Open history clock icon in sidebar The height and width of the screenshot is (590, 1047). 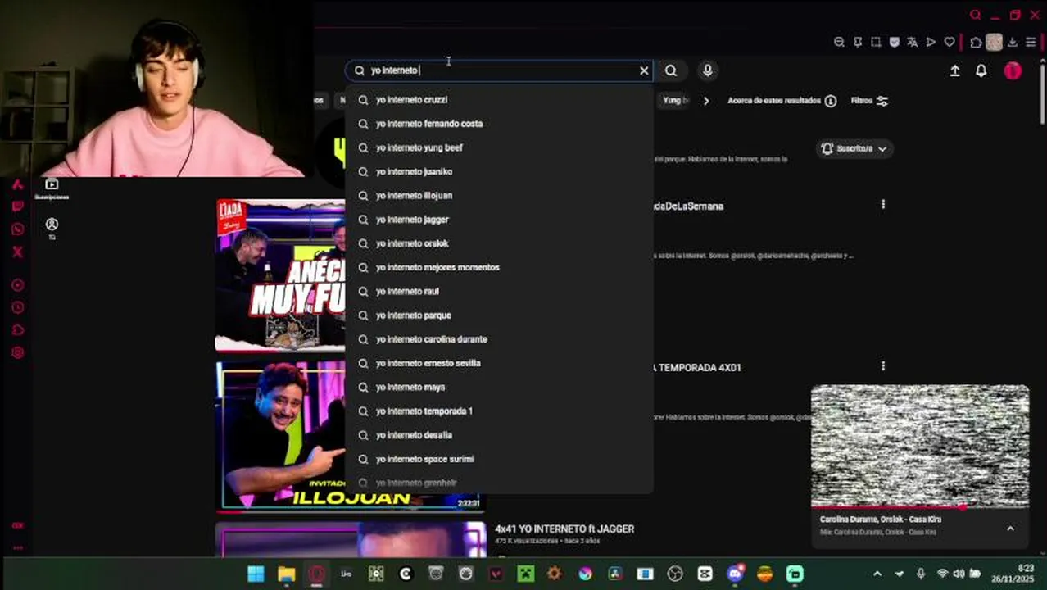(17, 308)
